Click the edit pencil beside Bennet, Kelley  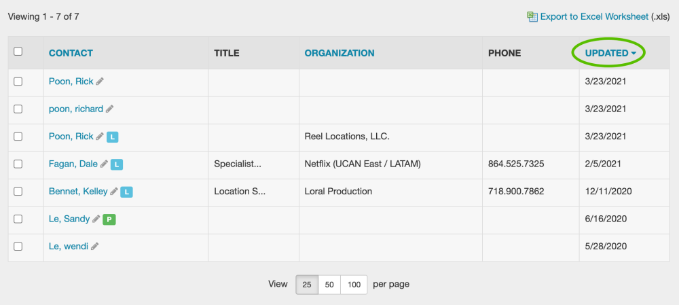(114, 192)
